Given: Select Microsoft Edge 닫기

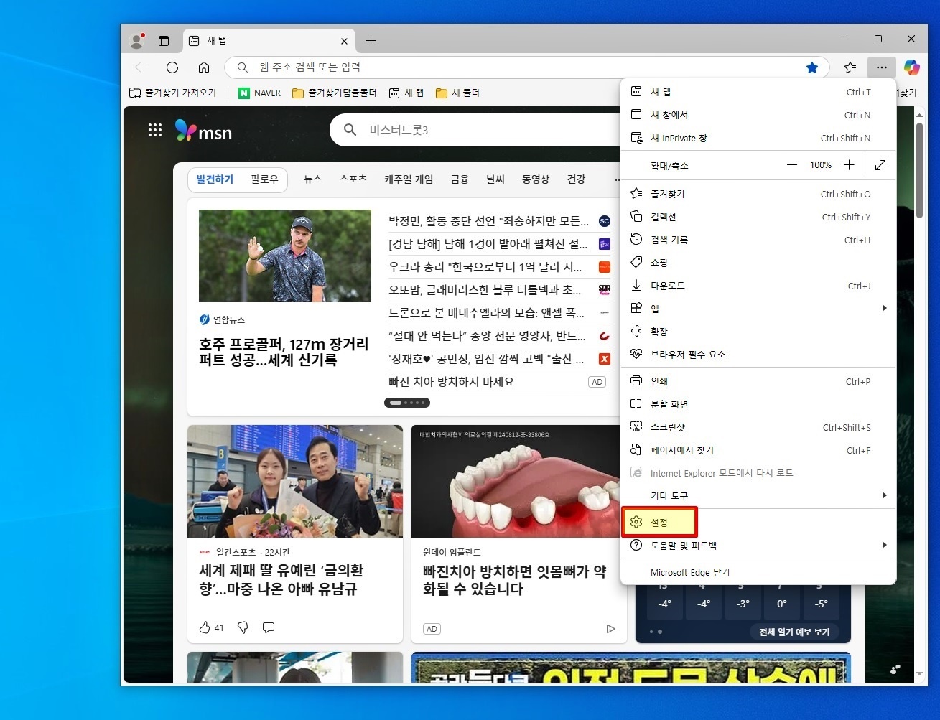Looking at the screenshot, I should [x=758, y=572].
